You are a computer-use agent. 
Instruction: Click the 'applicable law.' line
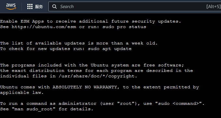click(x=22, y=93)
